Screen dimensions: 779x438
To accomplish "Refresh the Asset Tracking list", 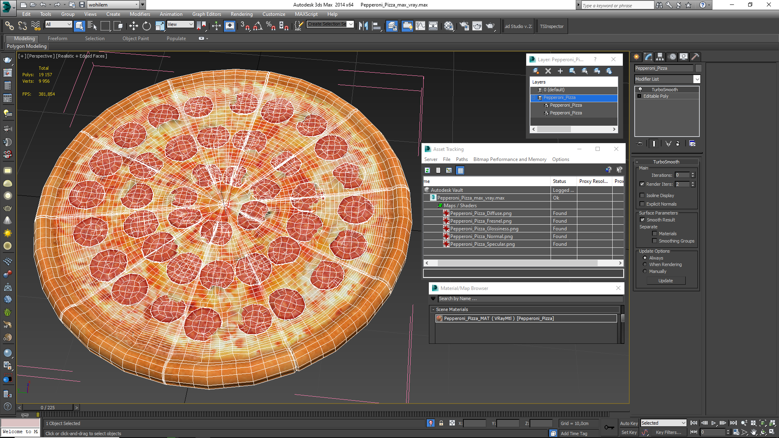I will tap(427, 170).
